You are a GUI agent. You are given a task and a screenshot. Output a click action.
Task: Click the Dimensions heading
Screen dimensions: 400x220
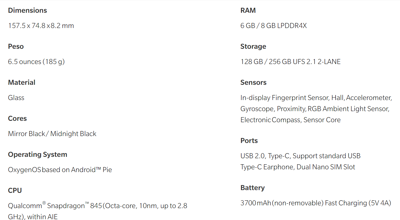click(27, 11)
